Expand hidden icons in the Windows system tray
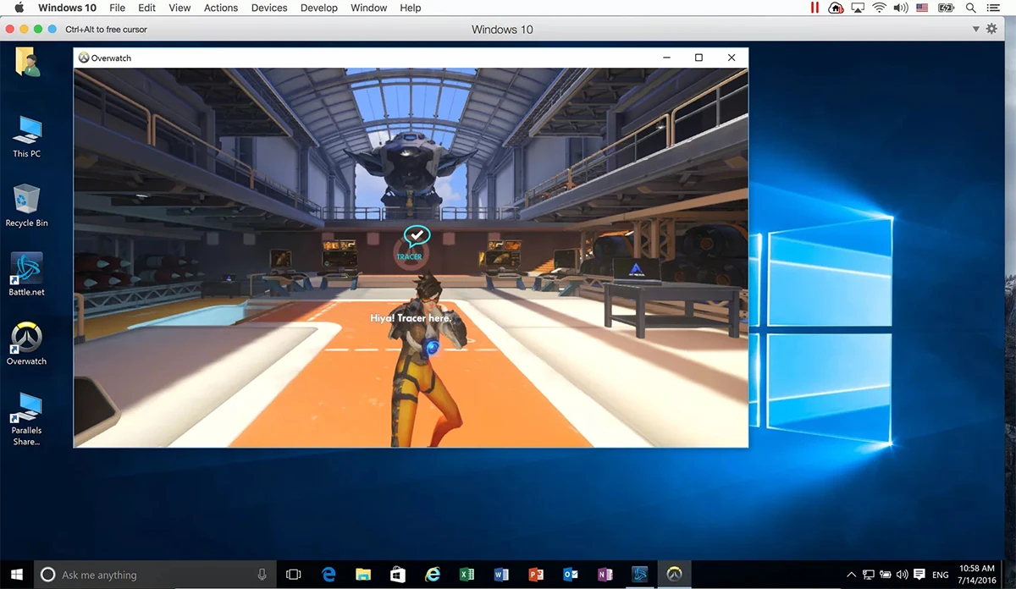The width and height of the screenshot is (1016, 589). (x=850, y=574)
